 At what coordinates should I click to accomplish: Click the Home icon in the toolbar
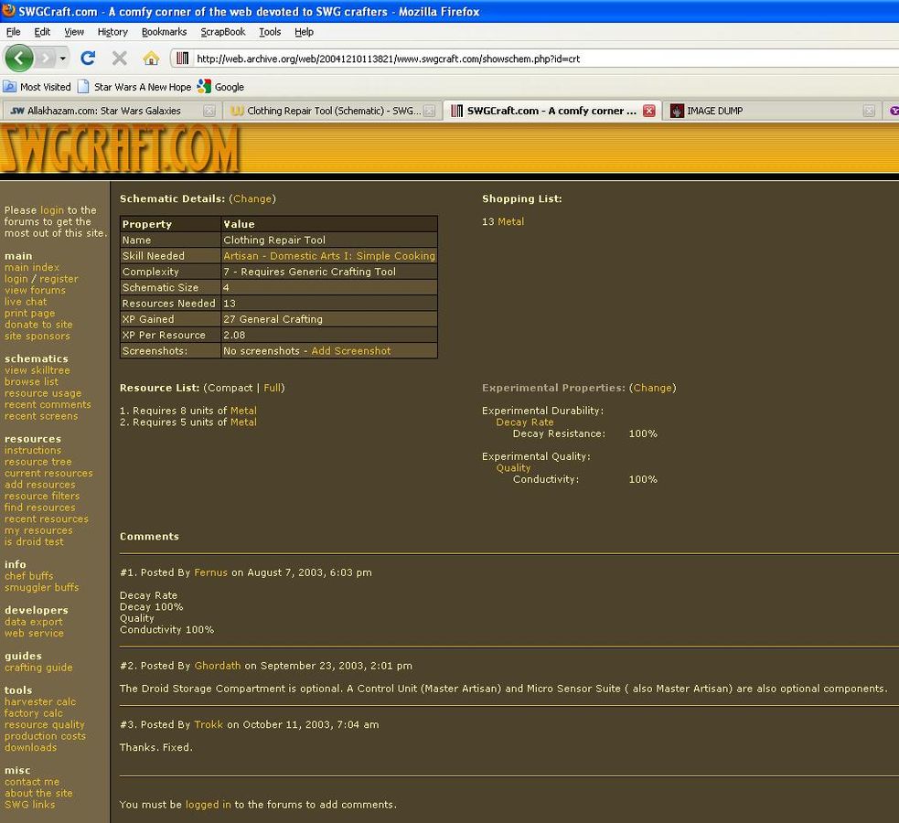pyautogui.click(x=151, y=59)
